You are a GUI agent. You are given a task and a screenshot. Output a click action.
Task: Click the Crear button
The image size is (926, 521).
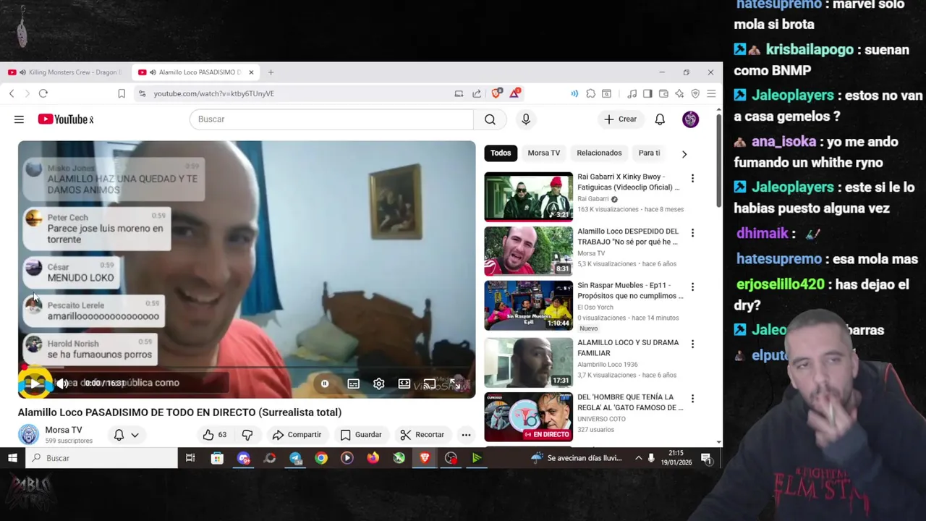[x=621, y=119]
